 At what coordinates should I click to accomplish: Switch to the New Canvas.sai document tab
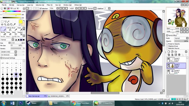click(37, 96)
